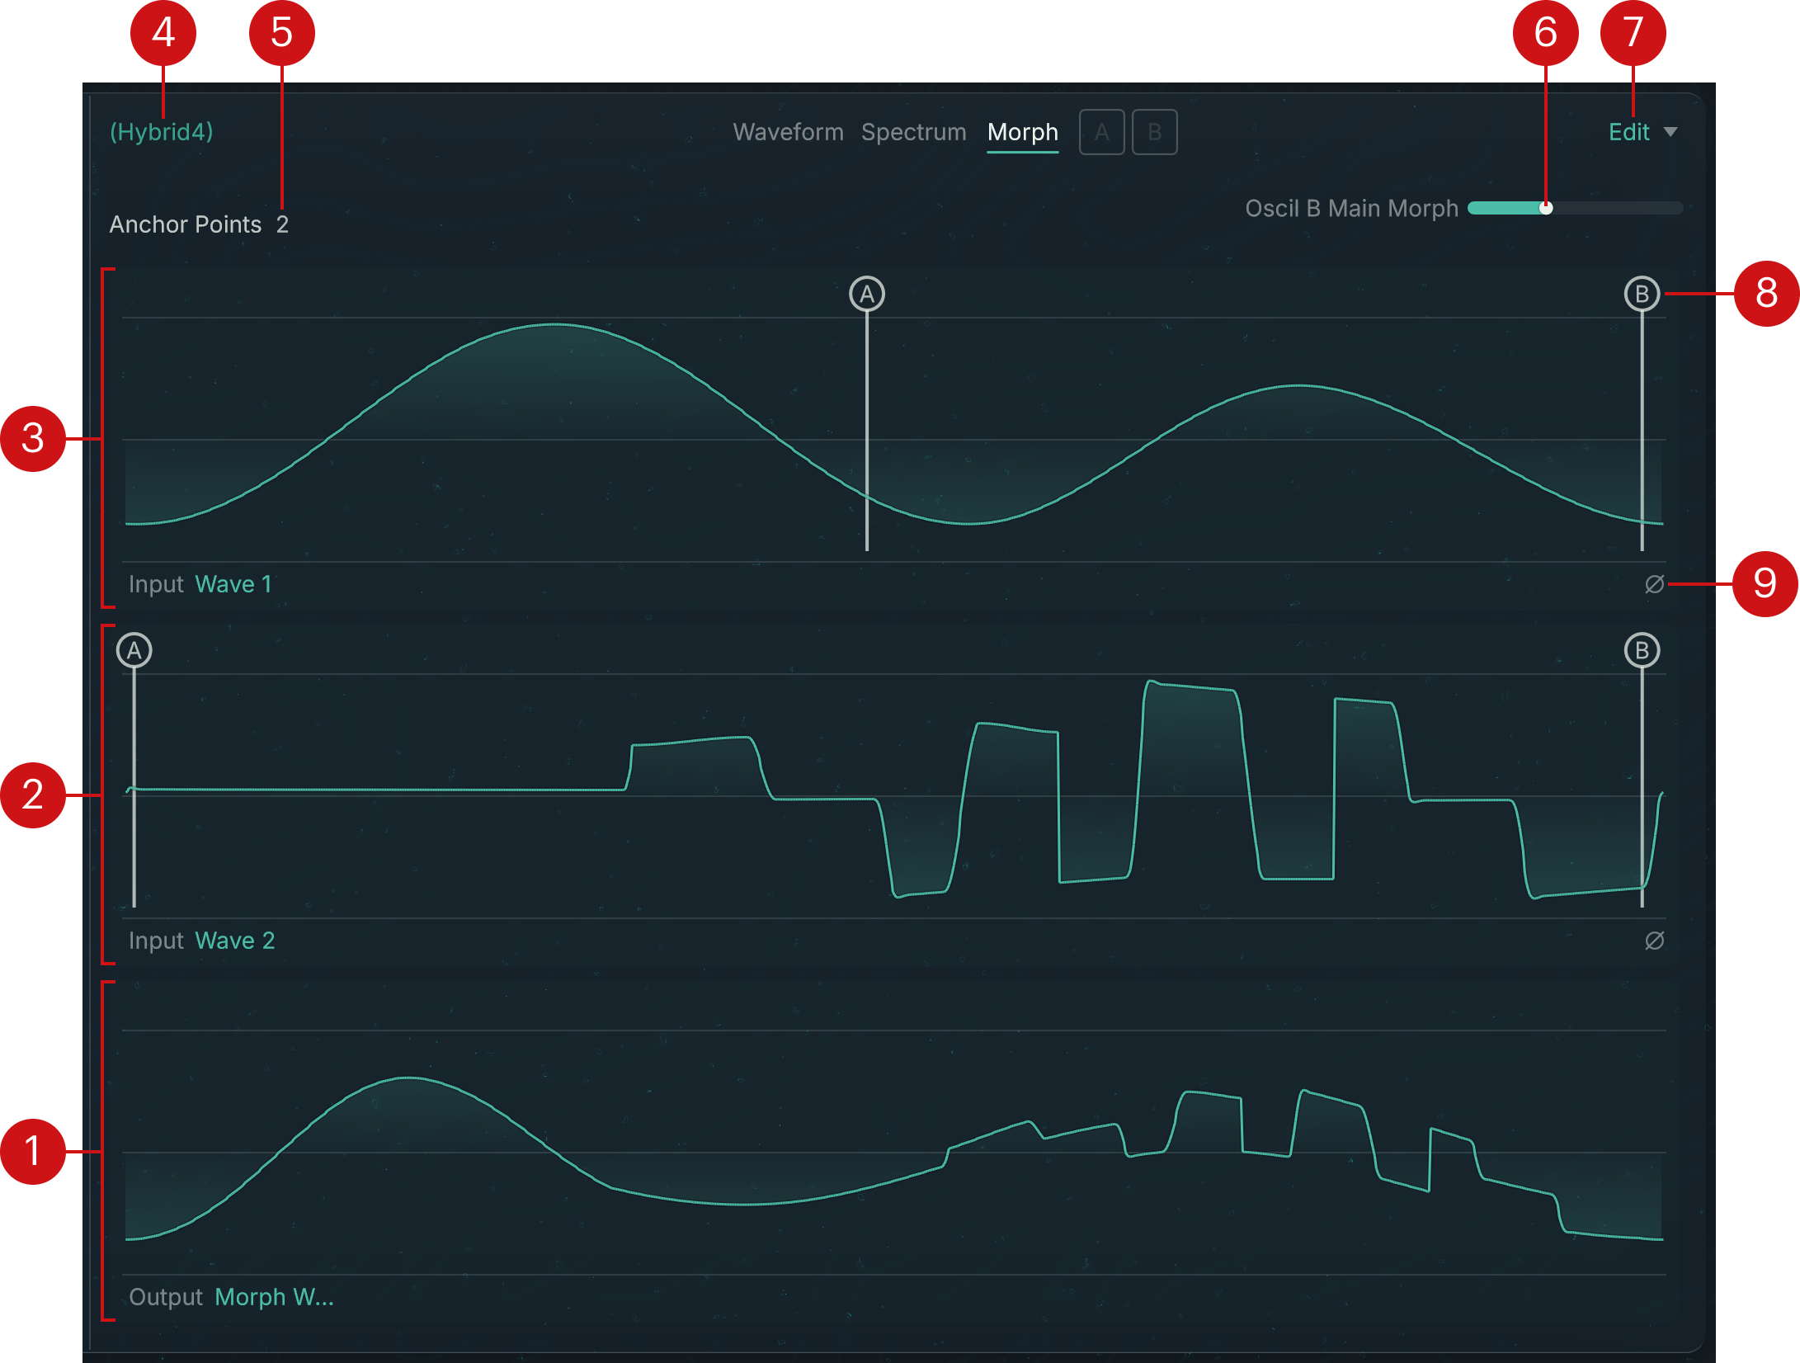Click the (Hybrid4) wavetable name

pyautogui.click(x=162, y=132)
